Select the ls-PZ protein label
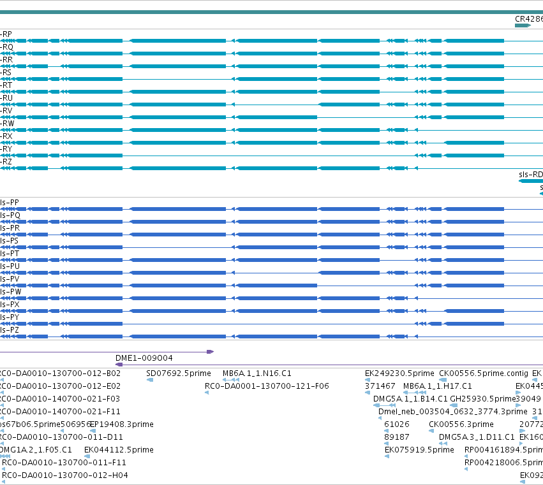This screenshot has width=543, height=485. coord(10,330)
